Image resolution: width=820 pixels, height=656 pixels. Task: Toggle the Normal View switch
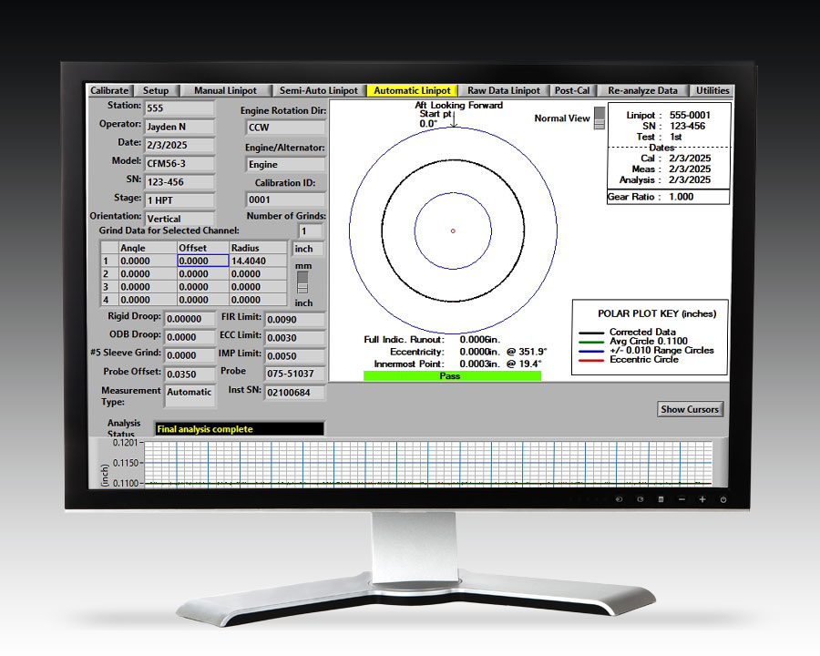click(599, 118)
